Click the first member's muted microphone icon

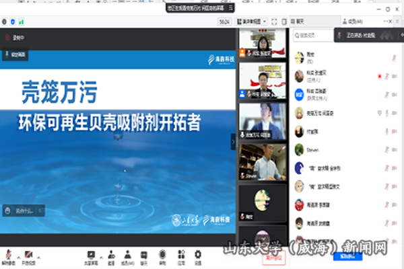394,58
